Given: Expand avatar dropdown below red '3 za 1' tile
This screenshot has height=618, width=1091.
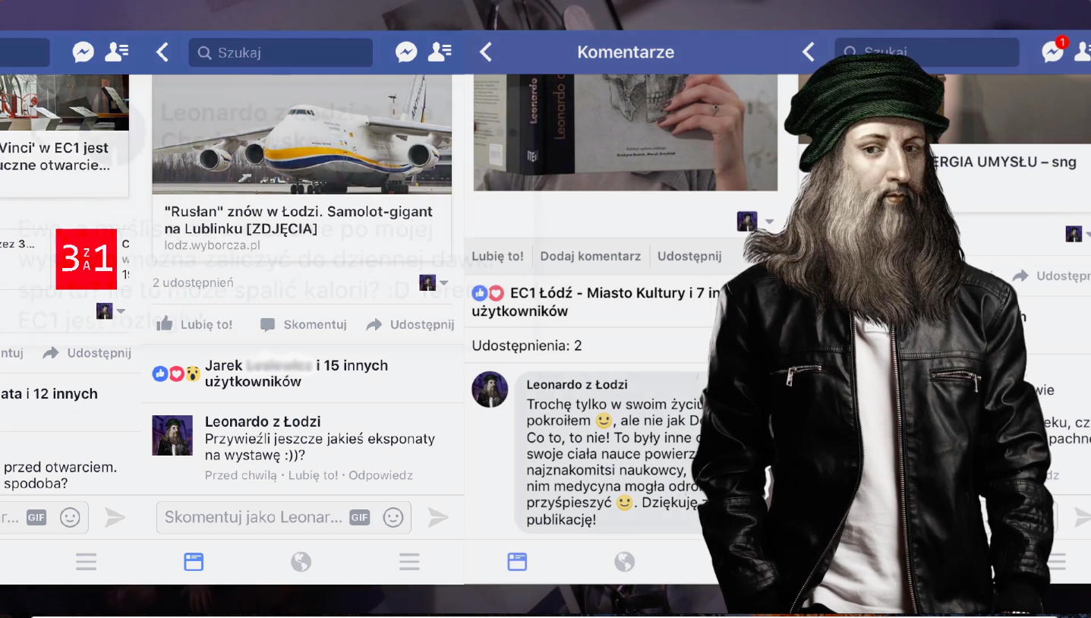Looking at the screenshot, I should pyautogui.click(x=121, y=311).
